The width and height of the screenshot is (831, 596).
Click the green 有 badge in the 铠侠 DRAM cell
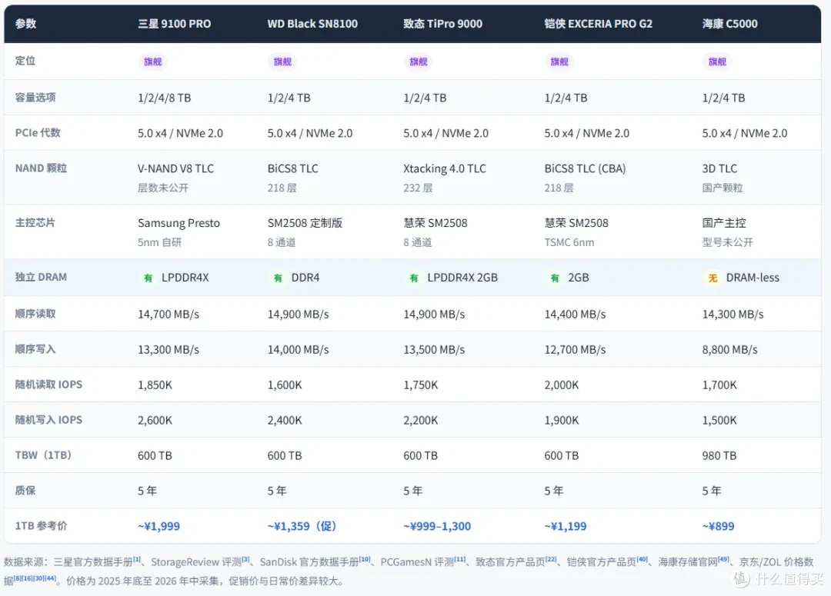[x=554, y=278]
